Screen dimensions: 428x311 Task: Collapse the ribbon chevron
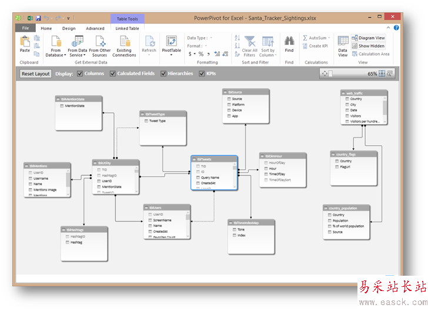click(x=388, y=28)
